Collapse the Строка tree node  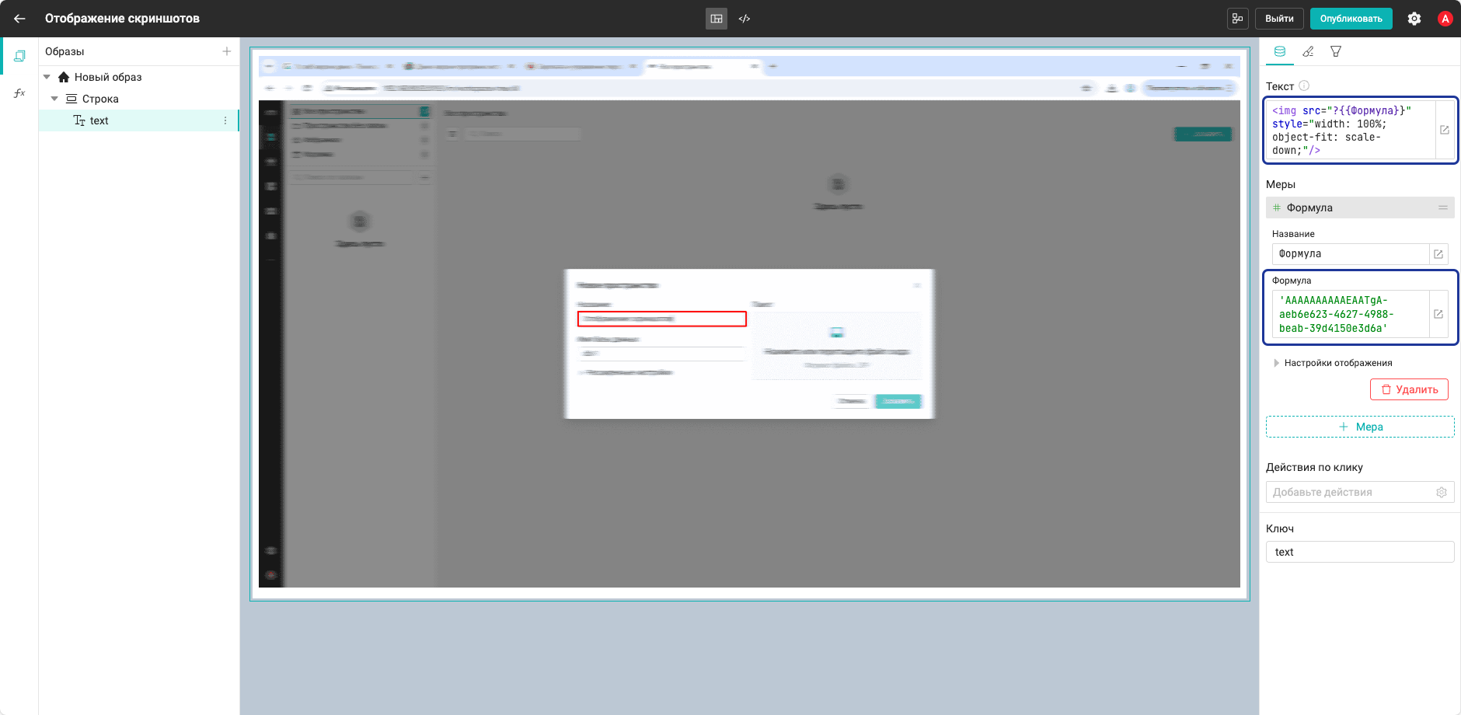54,99
